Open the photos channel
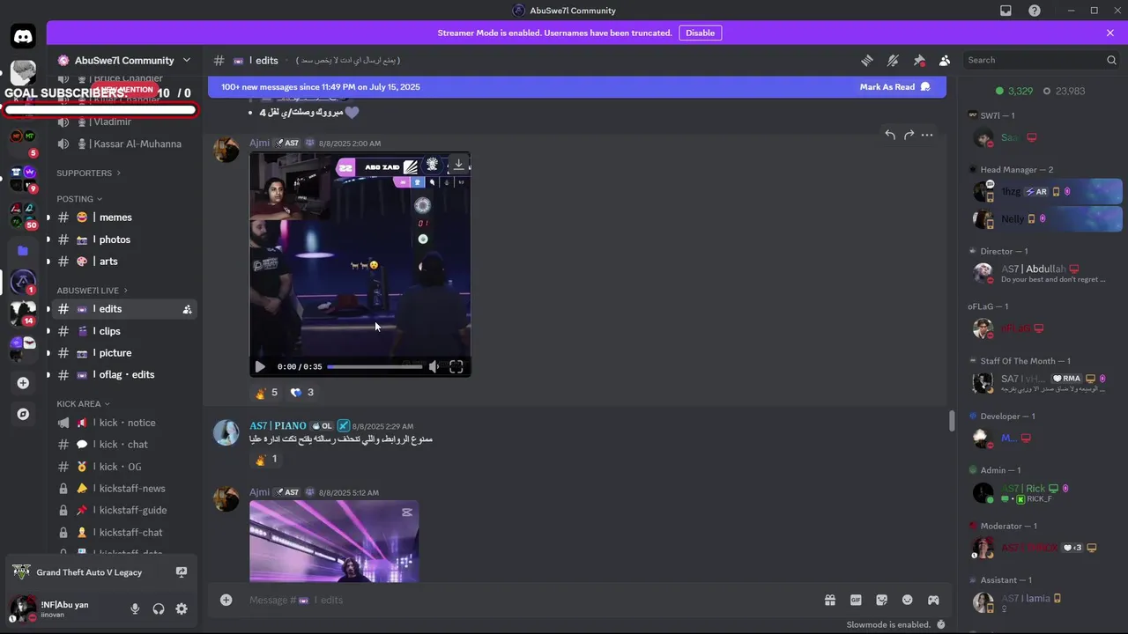 tap(123, 240)
